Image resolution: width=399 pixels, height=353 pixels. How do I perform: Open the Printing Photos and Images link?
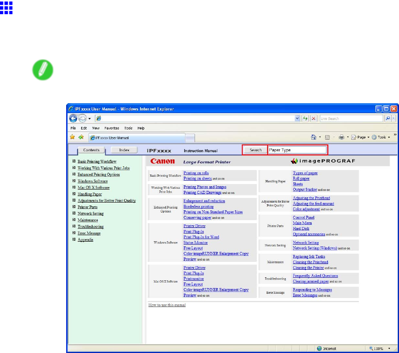[x=205, y=187]
